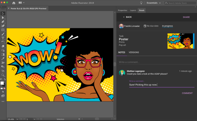Viewport: 197px width, 121px height.
Task: Click the white Fill color swatch
Action: [x=2, y=83]
